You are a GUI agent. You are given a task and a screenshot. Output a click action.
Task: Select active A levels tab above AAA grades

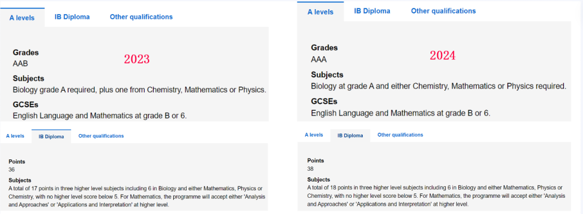pyautogui.click(x=321, y=11)
